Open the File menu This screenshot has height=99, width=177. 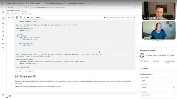[x=8, y=14]
